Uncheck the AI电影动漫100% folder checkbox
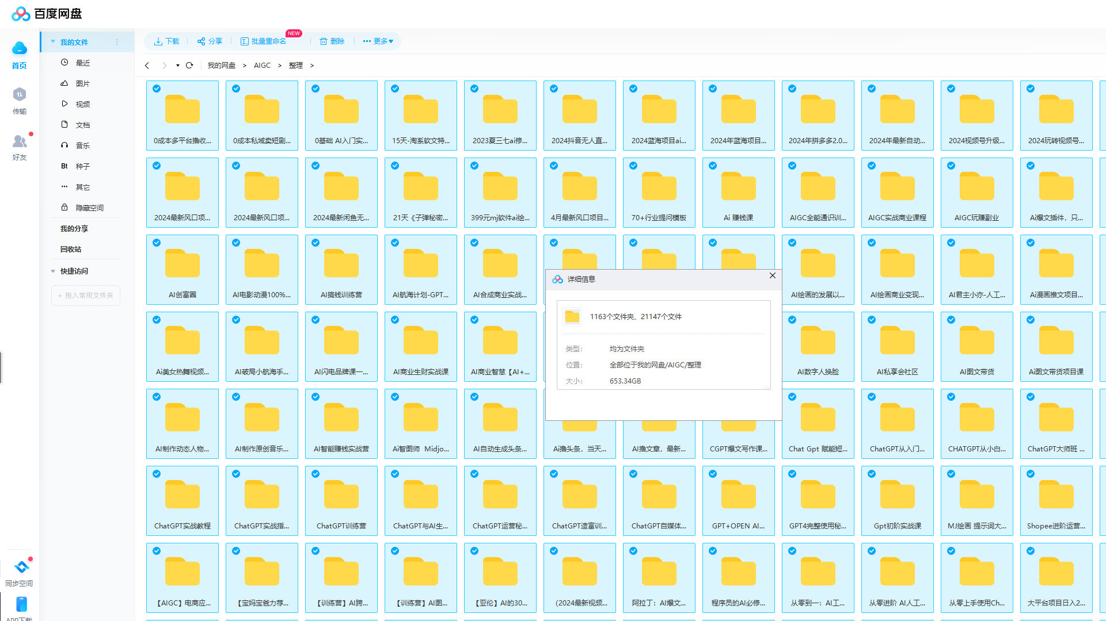Viewport: 1106px width, 621px height. point(236,243)
